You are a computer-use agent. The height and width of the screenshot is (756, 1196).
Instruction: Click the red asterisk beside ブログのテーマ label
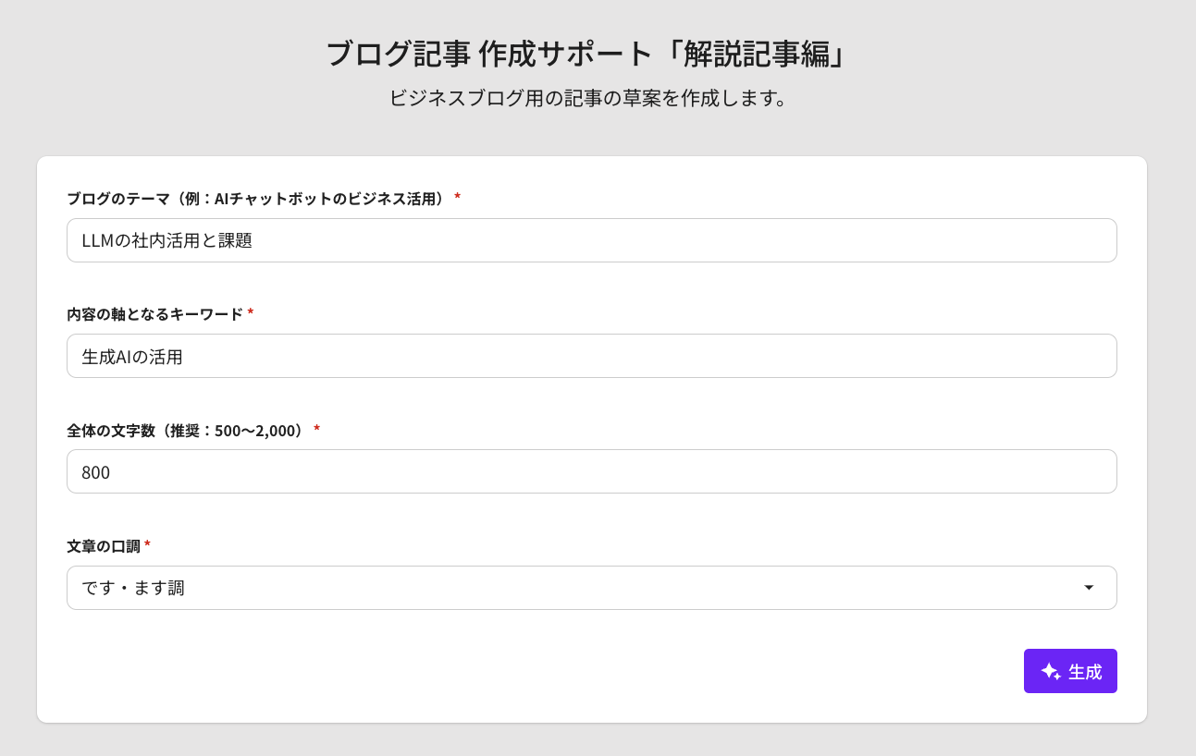[457, 198]
